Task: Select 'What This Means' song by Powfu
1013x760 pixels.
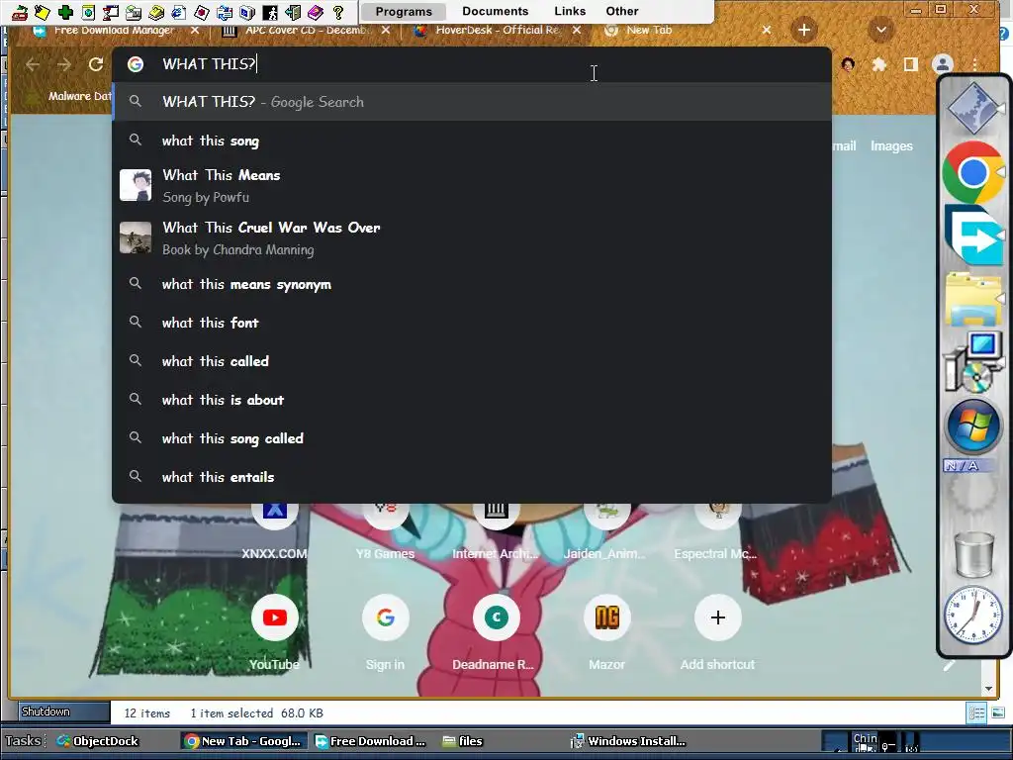Action: tap(472, 185)
